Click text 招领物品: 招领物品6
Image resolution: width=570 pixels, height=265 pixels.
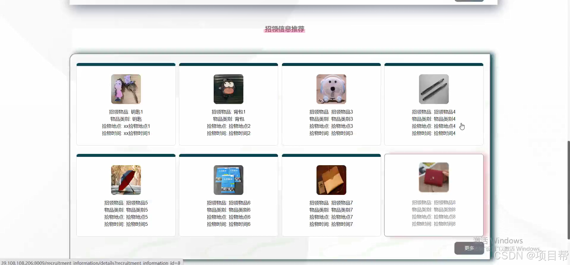[229, 203]
